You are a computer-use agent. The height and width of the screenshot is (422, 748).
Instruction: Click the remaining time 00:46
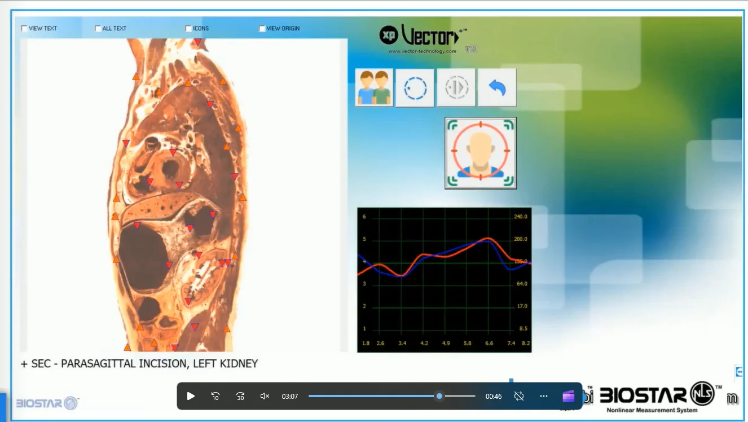pyautogui.click(x=494, y=397)
